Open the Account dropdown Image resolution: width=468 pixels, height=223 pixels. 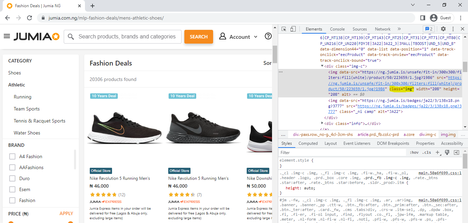click(238, 37)
